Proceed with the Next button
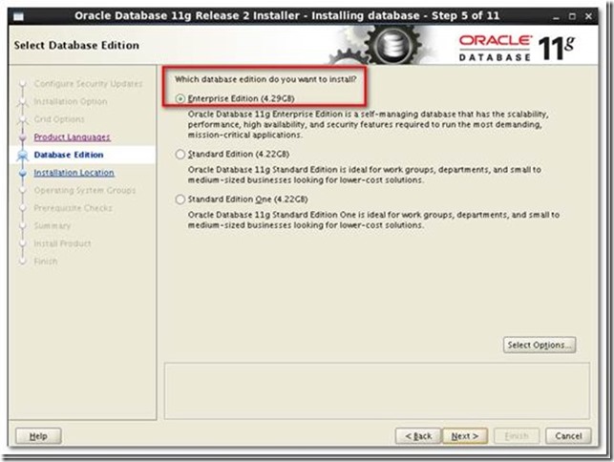 [x=465, y=436]
